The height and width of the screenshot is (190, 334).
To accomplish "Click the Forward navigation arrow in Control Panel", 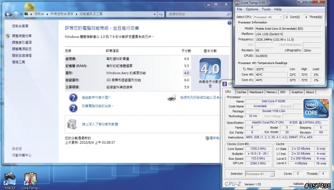I will (x=16, y=14).
